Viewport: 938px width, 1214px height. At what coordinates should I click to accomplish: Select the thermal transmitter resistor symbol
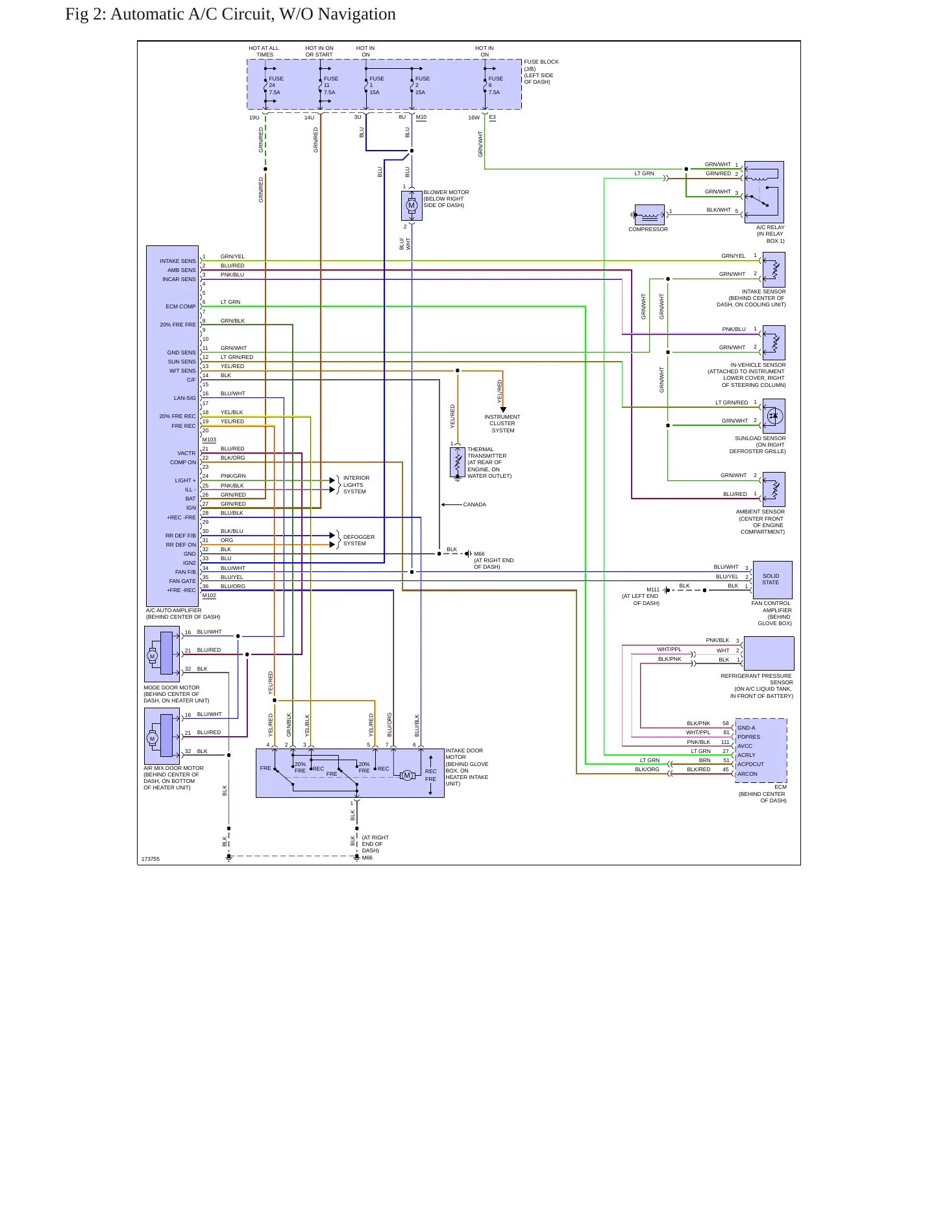coord(458,462)
